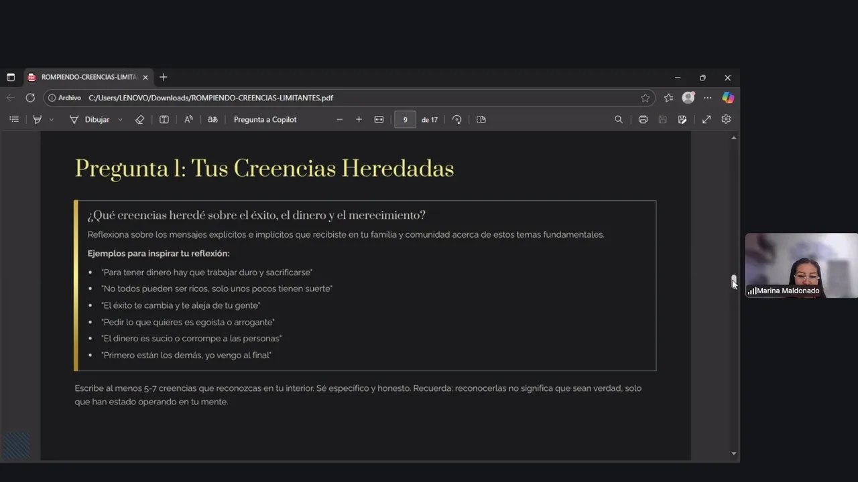This screenshot has width=858, height=482.
Task: Close the ROMPIENDO-CREENCIAS-LIMITANTES tab
Action: coord(145,77)
